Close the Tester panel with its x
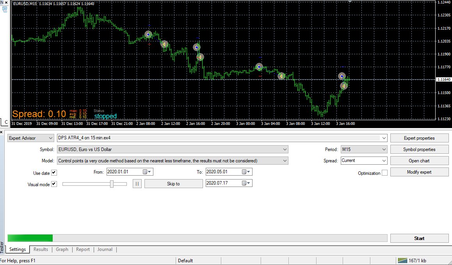The image size is (452, 265). [2, 132]
